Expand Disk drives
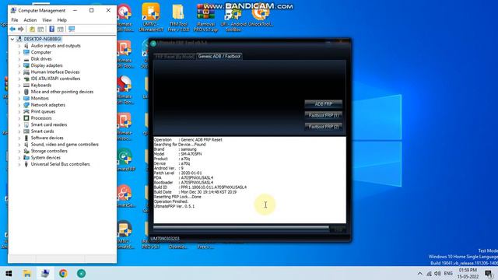498x280 pixels. point(19,59)
